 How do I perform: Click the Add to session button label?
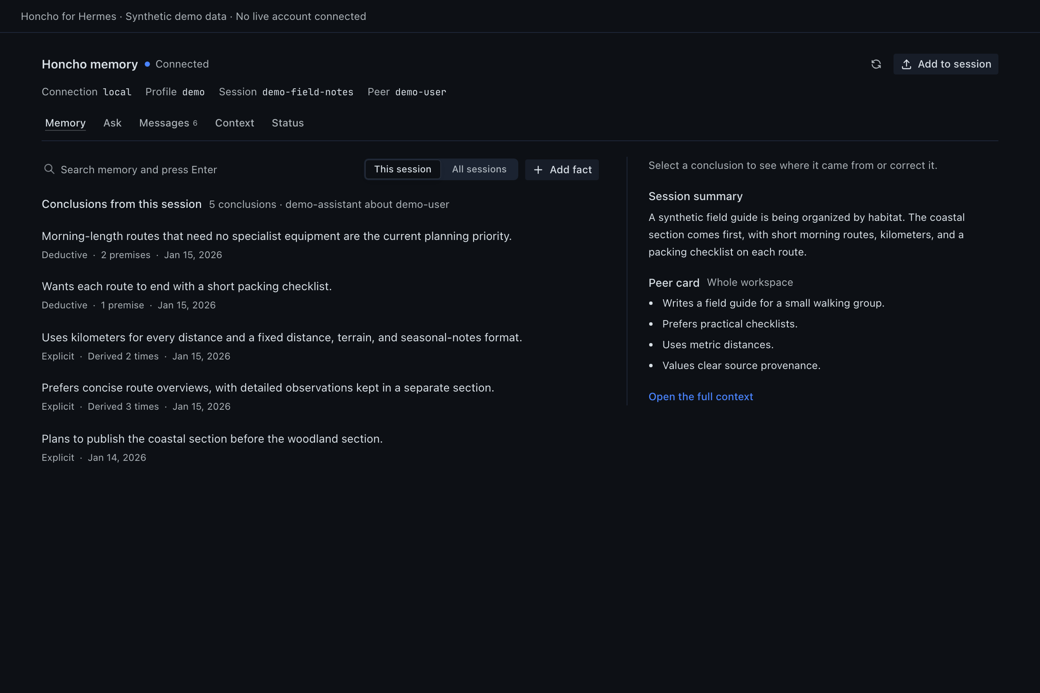pyautogui.click(x=954, y=64)
